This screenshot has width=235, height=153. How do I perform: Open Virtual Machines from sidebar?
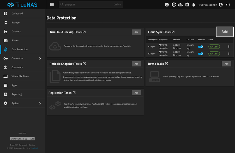click(x=20, y=76)
